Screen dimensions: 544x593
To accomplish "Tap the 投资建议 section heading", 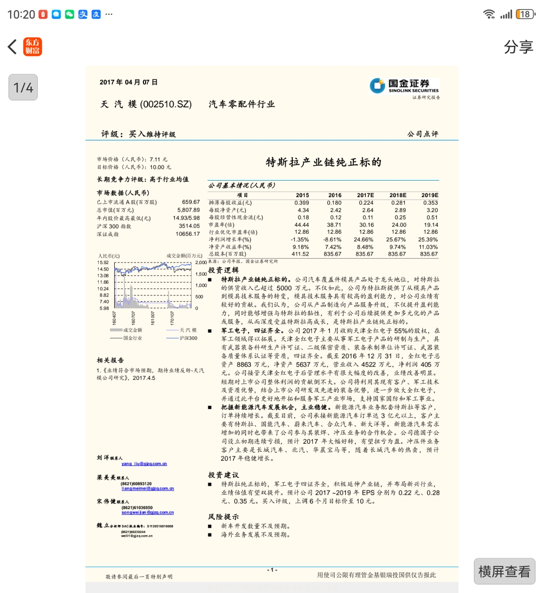I will [224, 475].
